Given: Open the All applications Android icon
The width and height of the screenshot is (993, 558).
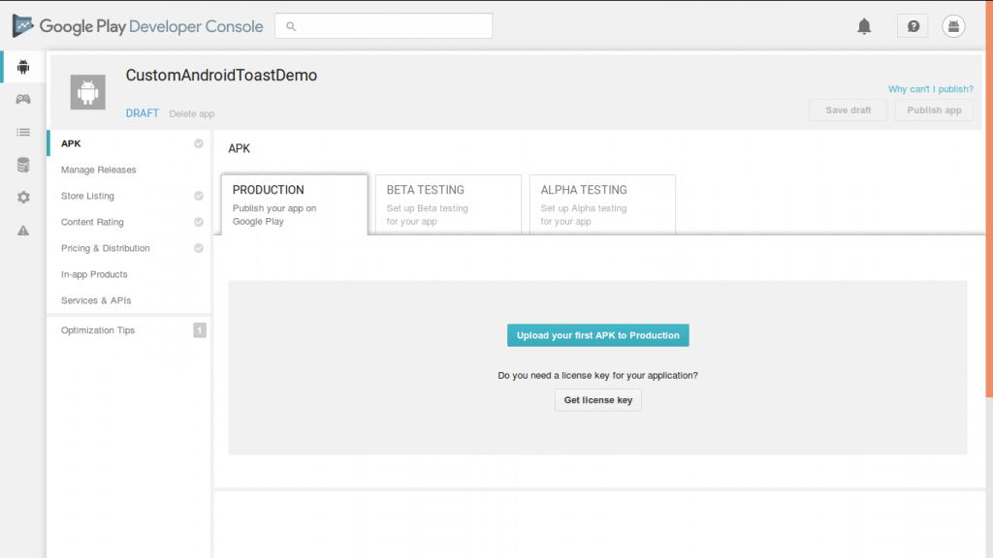Looking at the screenshot, I should 23,67.
